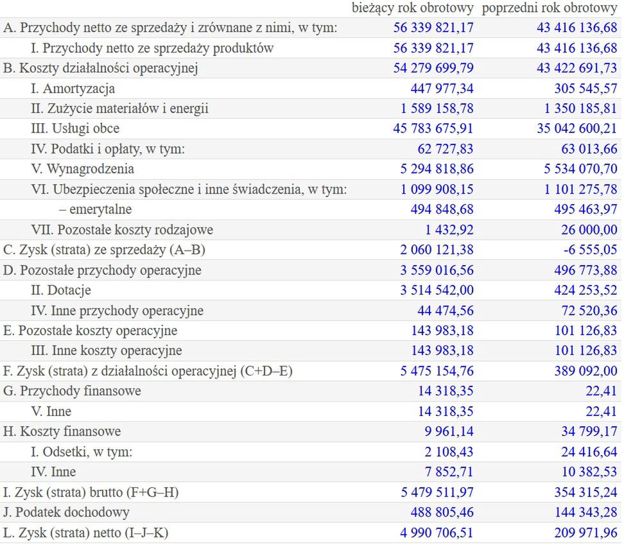The height and width of the screenshot is (545, 624).
Task: Click Usługi obce value 45 783 675,91
Action: [x=433, y=128]
